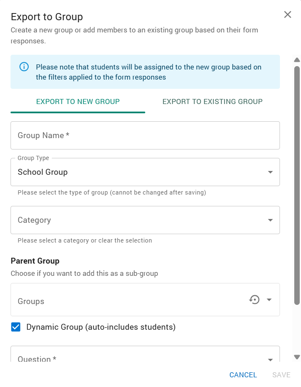Viewport: 301px width, 387px height.
Task: Focus the Group Name input field
Action: pyautogui.click(x=145, y=136)
